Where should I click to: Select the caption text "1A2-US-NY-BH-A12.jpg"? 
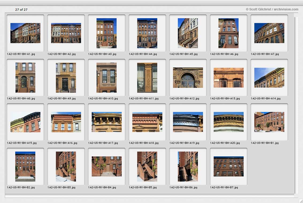[x=184, y=99]
